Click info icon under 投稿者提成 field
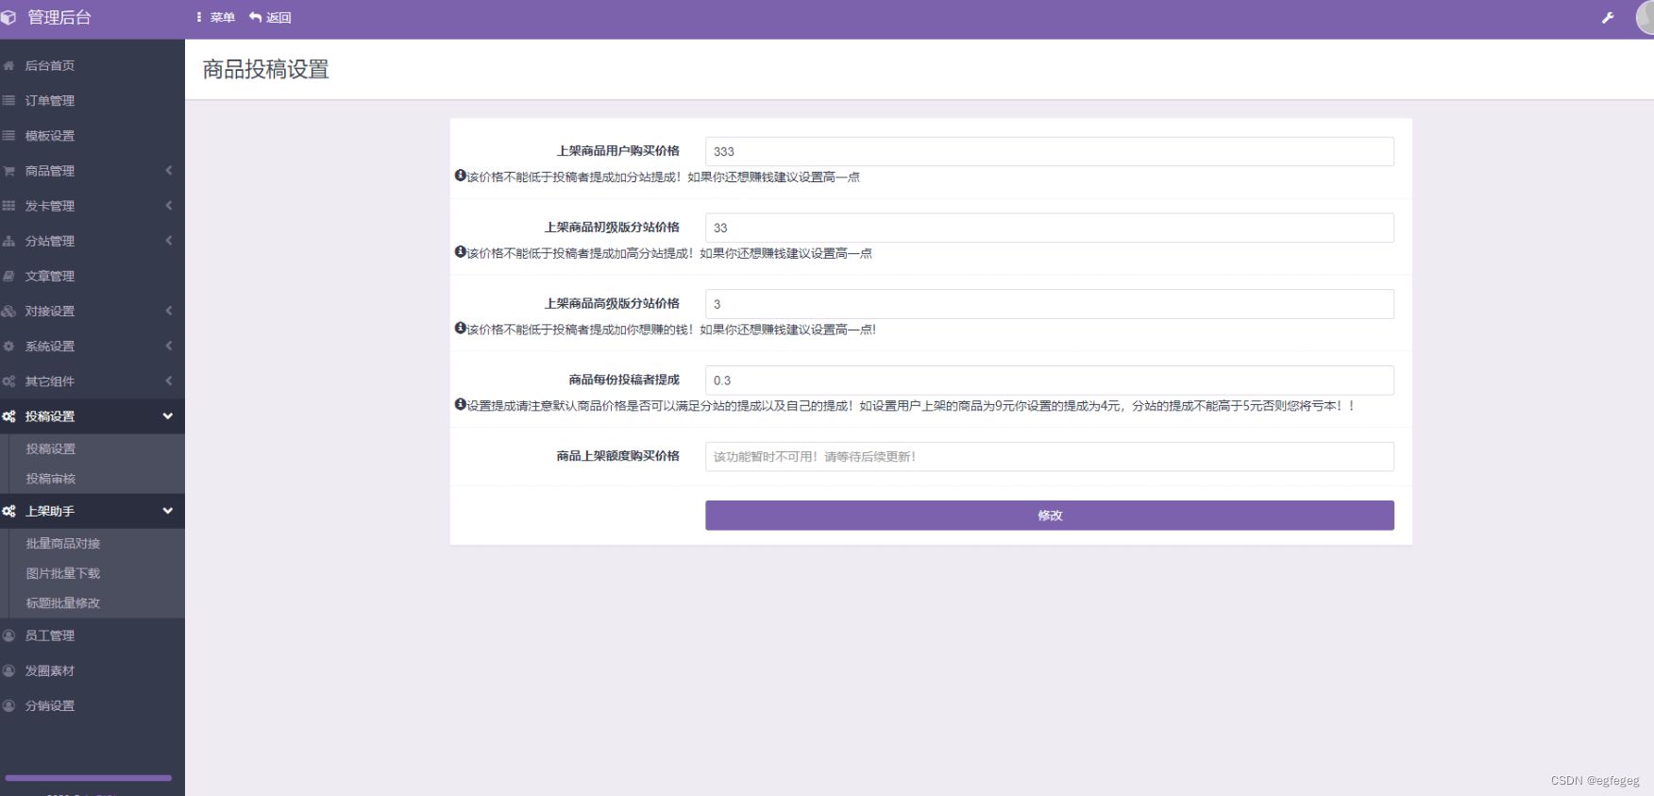This screenshot has height=796, width=1654. (x=461, y=404)
